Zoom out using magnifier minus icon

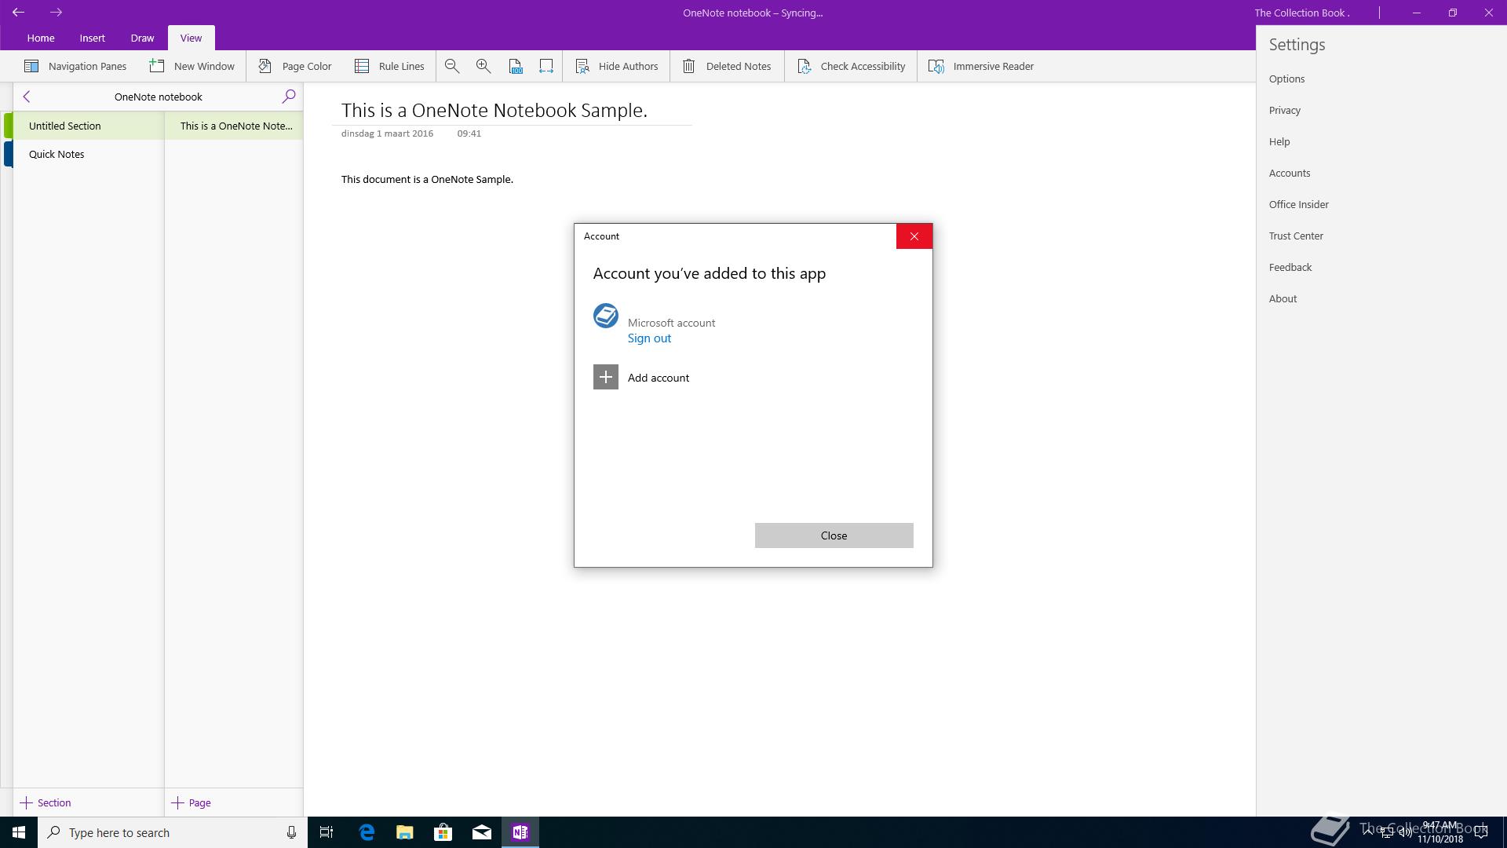(x=452, y=66)
